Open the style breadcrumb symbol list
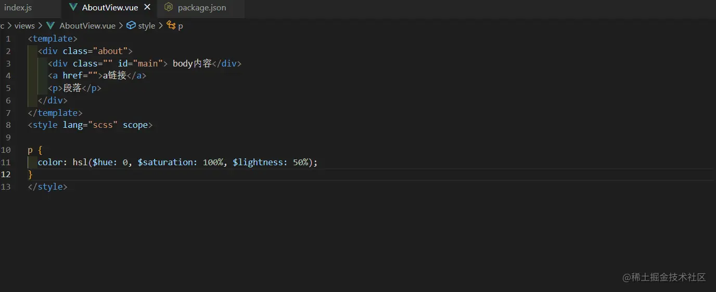The image size is (716, 292). (x=147, y=25)
